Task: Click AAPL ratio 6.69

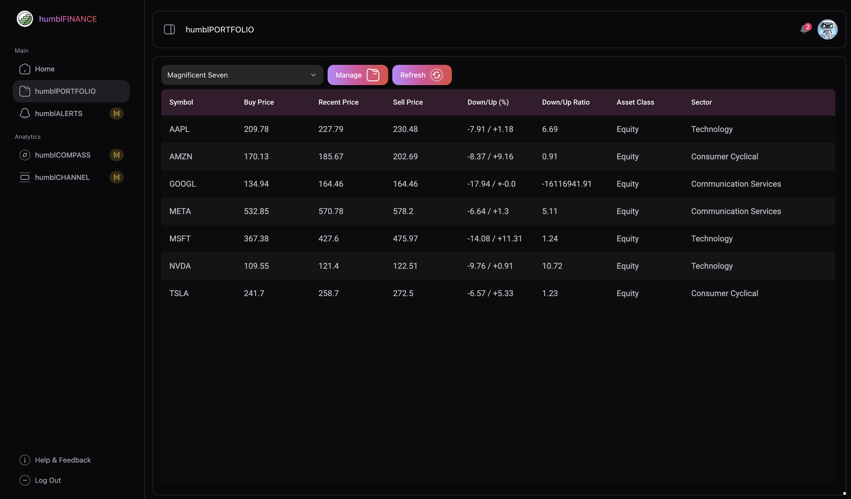Action: [x=550, y=129]
